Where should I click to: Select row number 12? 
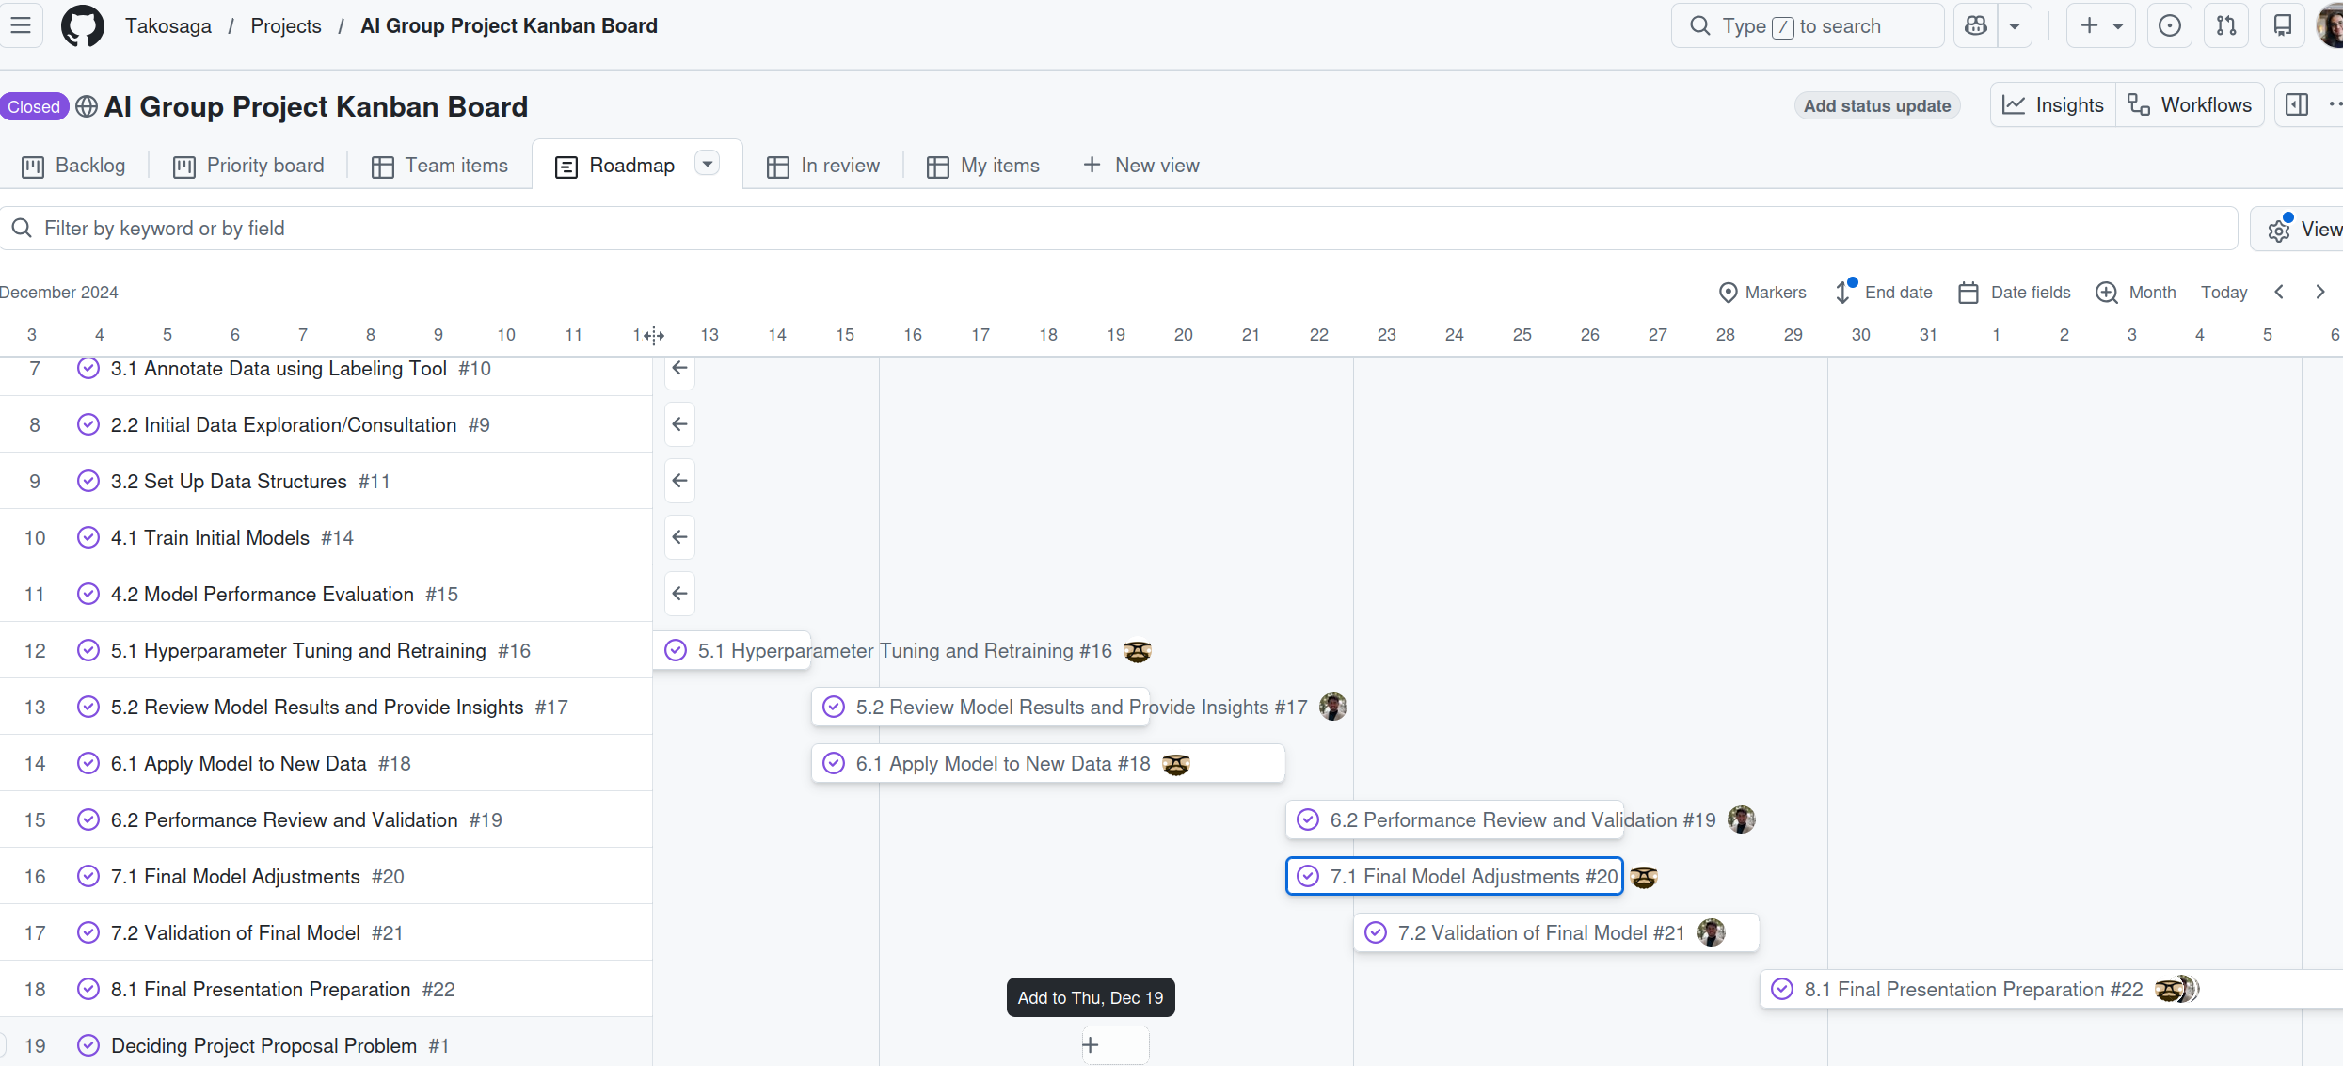tap(35, 651)
